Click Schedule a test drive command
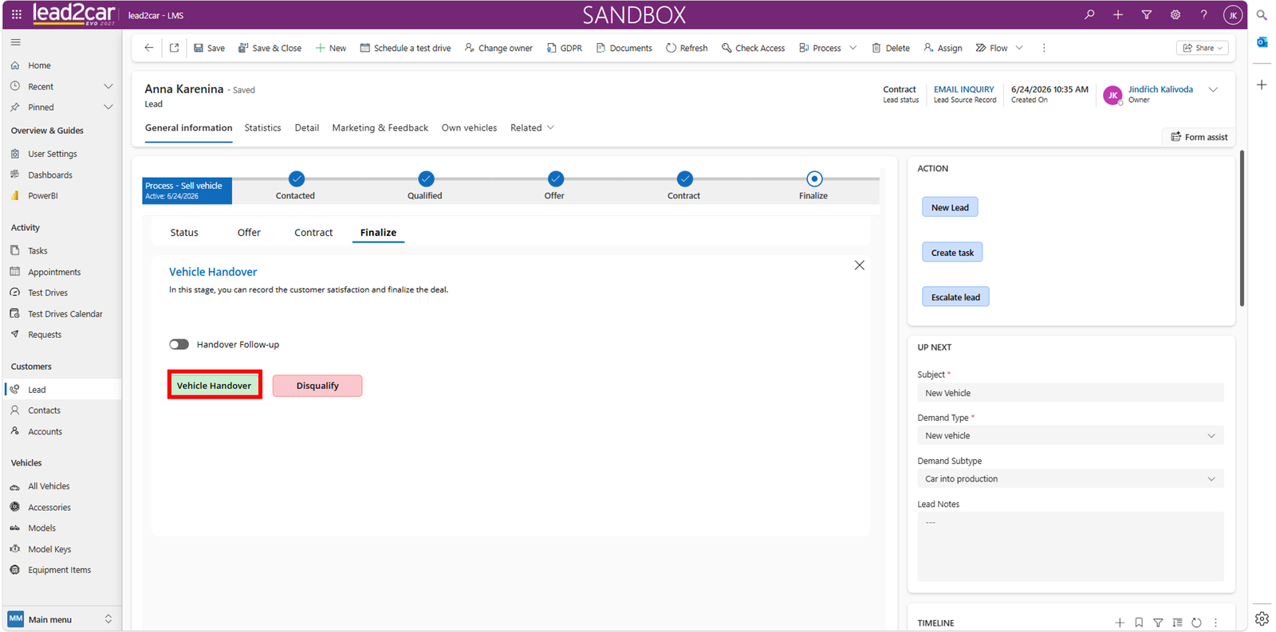The width and height of the screenshot is (1276, 632). [405, 48]
